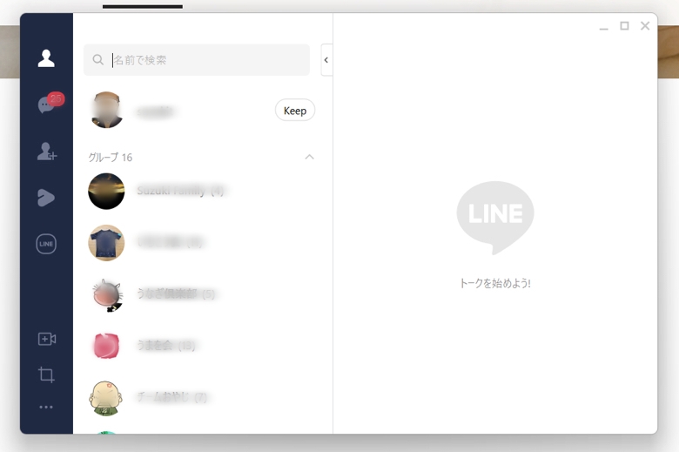Open the three-dots more menu

[46, 407]
